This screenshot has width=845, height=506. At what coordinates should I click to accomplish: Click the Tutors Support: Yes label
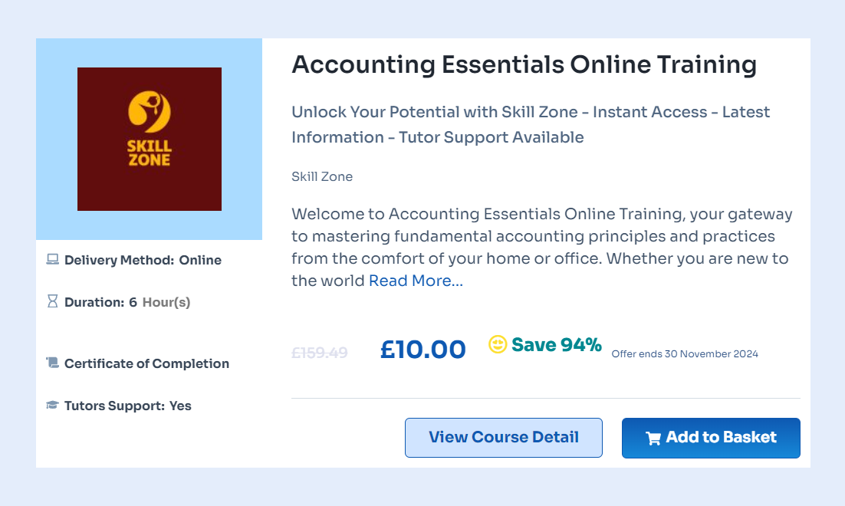coord(127,406)
